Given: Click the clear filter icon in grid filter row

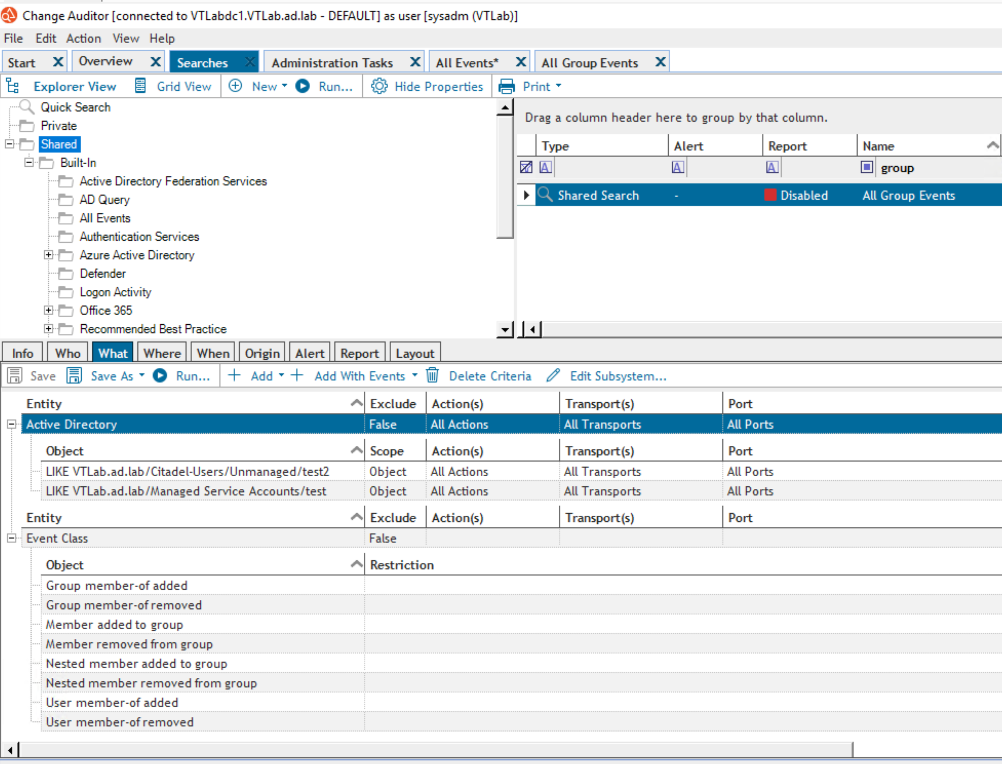Looking at the screenshot, I should click(526, 167).
